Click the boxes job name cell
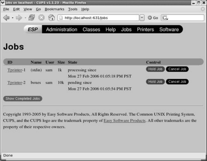The height and width of the screenshot is (161, 207). [x=36, y=83]
